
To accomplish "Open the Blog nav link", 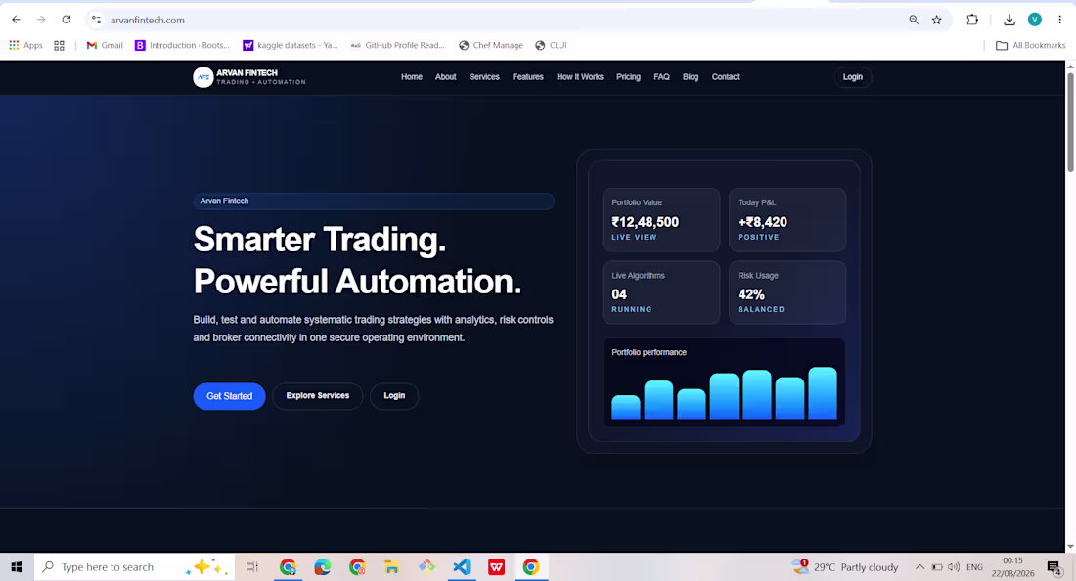I will click(x=691, y=77).
